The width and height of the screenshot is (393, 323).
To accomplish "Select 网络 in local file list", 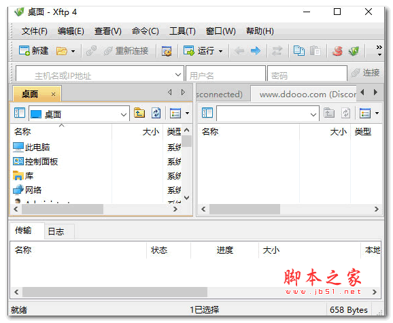I will click(x=27, y=190).
